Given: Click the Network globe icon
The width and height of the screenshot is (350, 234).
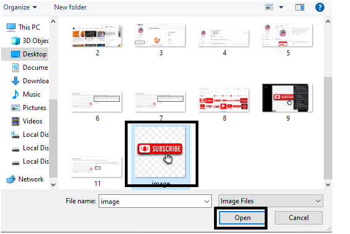Looking at the screenshot, I should point(11,179).
